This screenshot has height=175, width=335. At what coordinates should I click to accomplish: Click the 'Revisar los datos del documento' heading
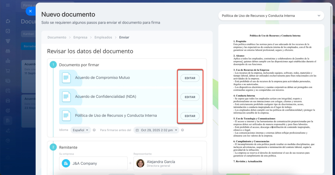coord(90,51)
